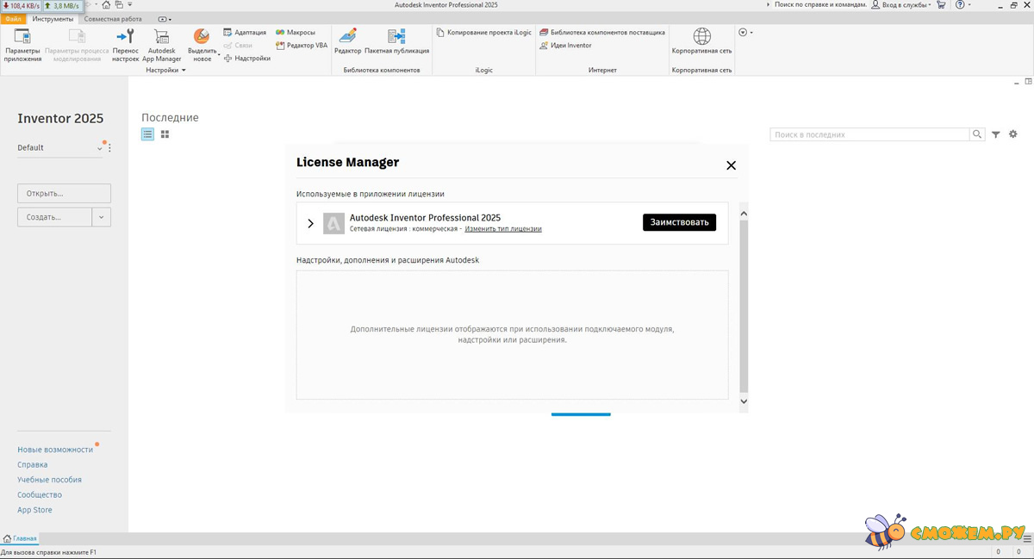Viewport: 1034px width, 559px height.
Task: Open the ribbon display options dropdown
Action: pyautogui.click(x=165, y=19)
